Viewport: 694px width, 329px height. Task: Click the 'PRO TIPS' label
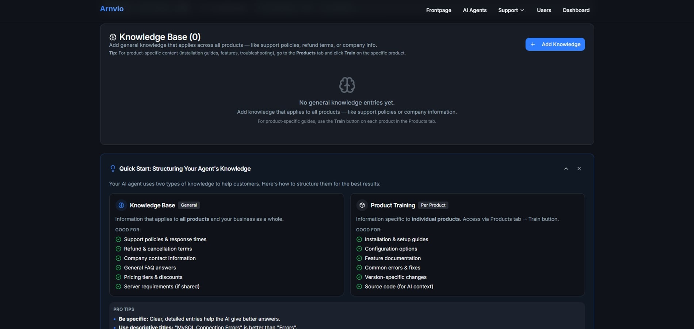pos(124,309)
